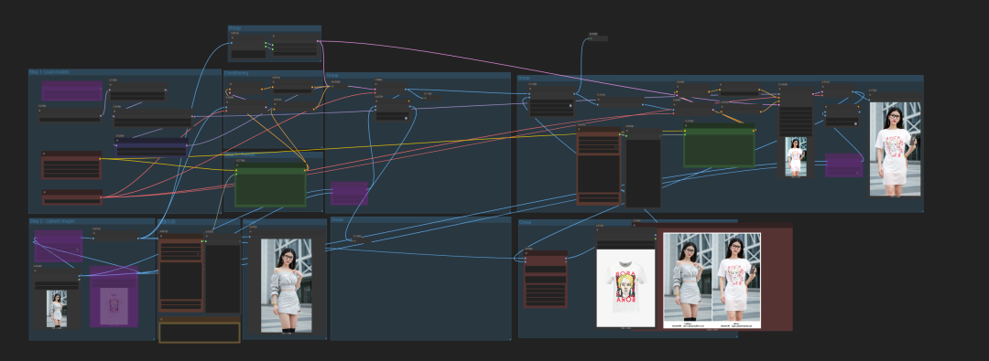The height and width of the screenshot is (361, 989).
Task: Select the purple bypassed node with T-shirt thumbnail
Action: pyautogui.click(x=114, y=296)
